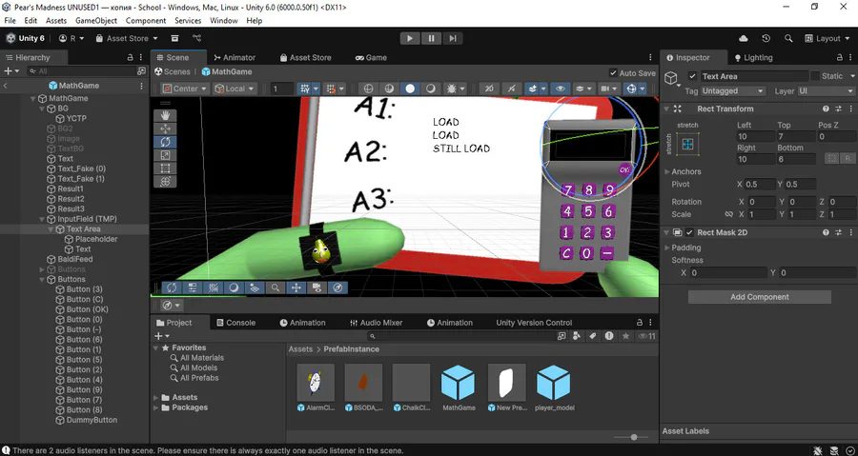Viewport: 858px width, 456px height.
Task: Toggle Rect Transform raw edit mode R button
Action: coord(848,158)
